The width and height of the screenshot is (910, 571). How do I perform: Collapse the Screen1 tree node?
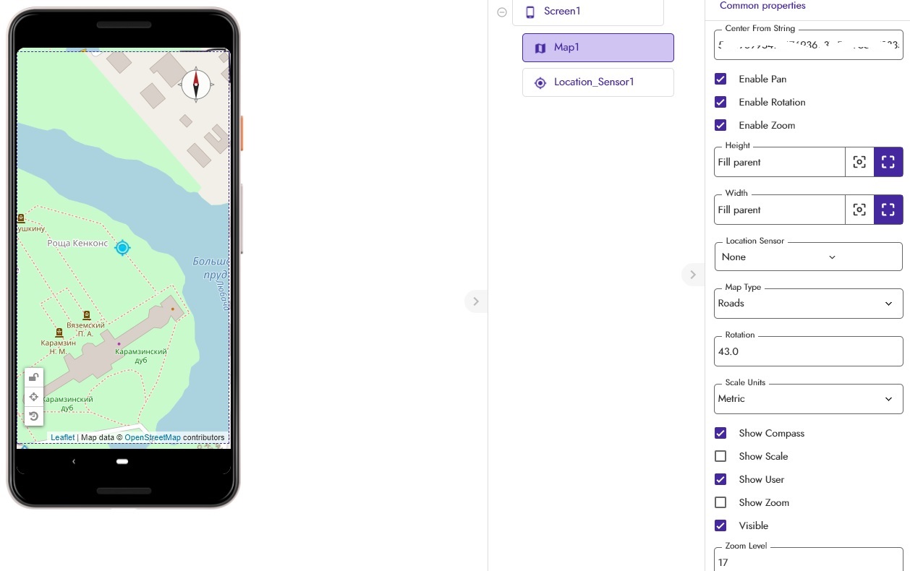[502, 12]
